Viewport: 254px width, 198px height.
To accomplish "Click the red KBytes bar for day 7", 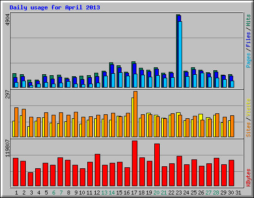I will click(x=60, y=172).
